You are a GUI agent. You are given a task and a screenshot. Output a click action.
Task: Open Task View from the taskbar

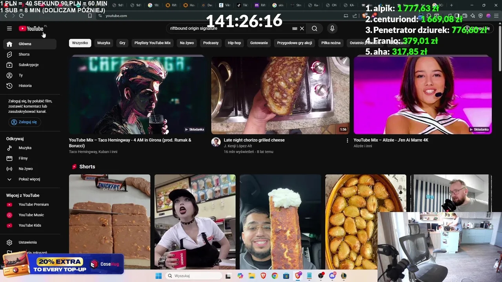tap(228, 276)
